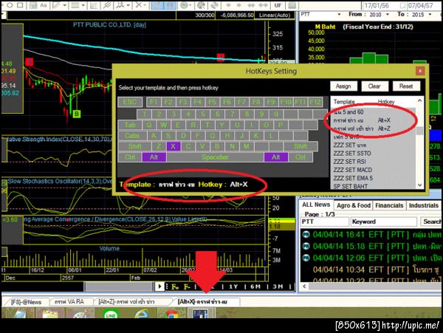
Task: Switch to the Agro & Food news tab
Action: [x=354, y=205]
